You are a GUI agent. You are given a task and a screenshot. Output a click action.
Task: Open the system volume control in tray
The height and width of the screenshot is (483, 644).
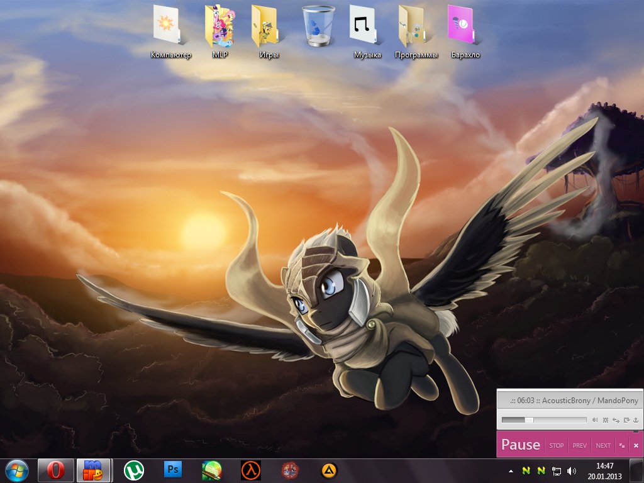[571, 470]
